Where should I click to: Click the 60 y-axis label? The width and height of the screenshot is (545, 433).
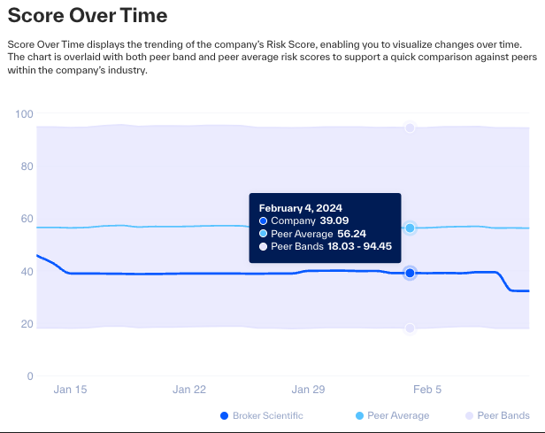tap(27, 219)
